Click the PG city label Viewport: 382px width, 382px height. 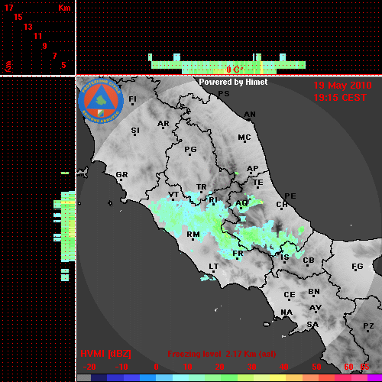(x=190, y=149)
